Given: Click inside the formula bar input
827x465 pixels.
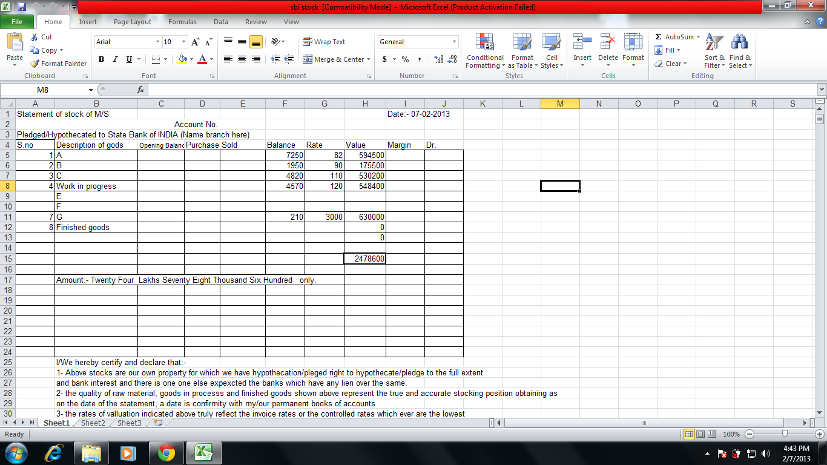Looking at the screenshot, I should click(481, 90).
